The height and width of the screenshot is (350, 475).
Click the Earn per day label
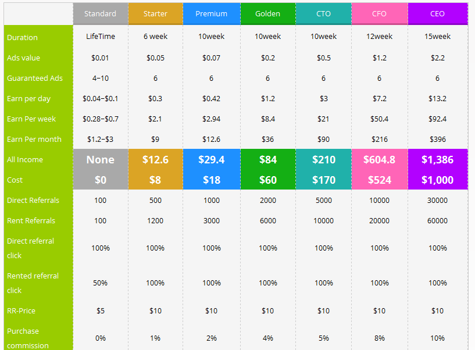[x=28, y=99]
